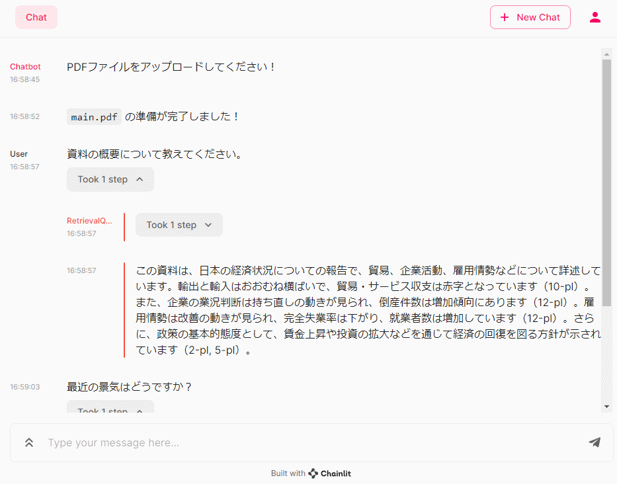
Task: Start a New Chat
Action: 530,17
